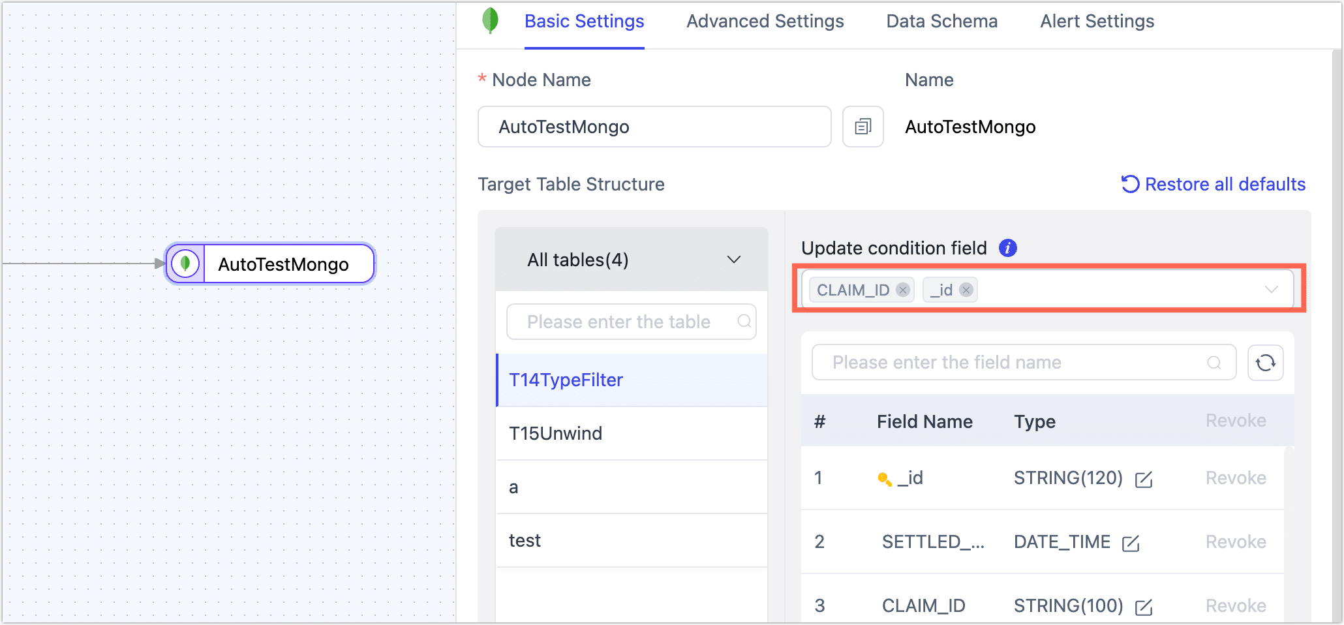Image resolution: width=1344 pixels, height=625 pixels.
Task: Open the Update condition field dropdown arrow
Action: pyautogui.click(x=1271, y=290)
